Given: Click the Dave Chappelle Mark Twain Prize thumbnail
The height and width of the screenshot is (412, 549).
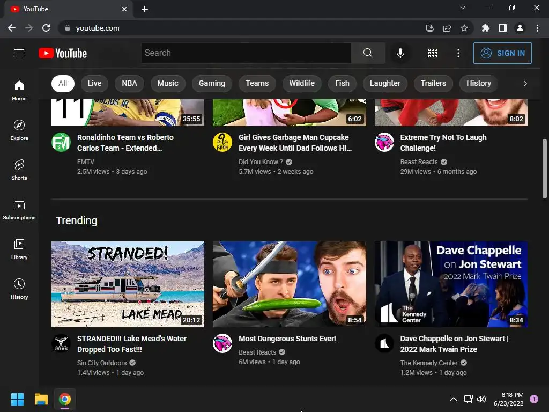Looking at the screenshot, I should 451,284.
